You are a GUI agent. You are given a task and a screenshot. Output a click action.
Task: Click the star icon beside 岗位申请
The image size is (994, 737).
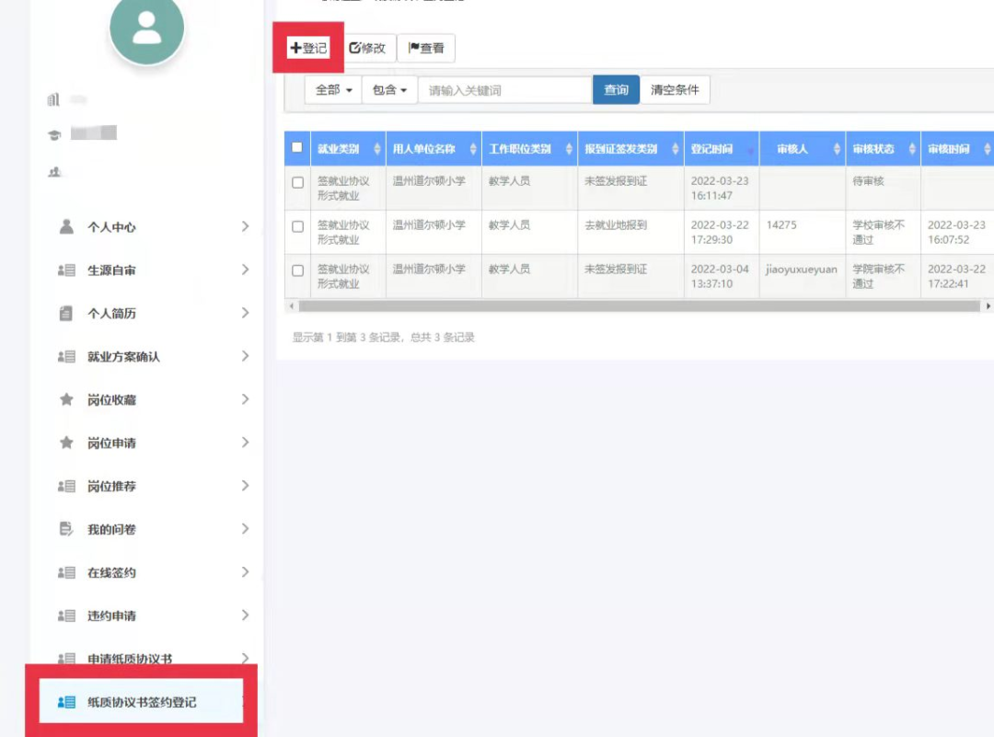point(66,443)
